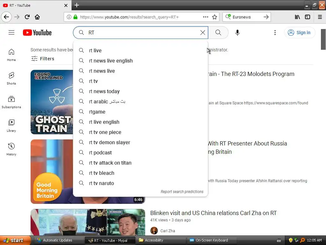The width and height of the screenshot is (326, 245).
Task: Select suggestion 'rt live'
Action: (140, 50)
